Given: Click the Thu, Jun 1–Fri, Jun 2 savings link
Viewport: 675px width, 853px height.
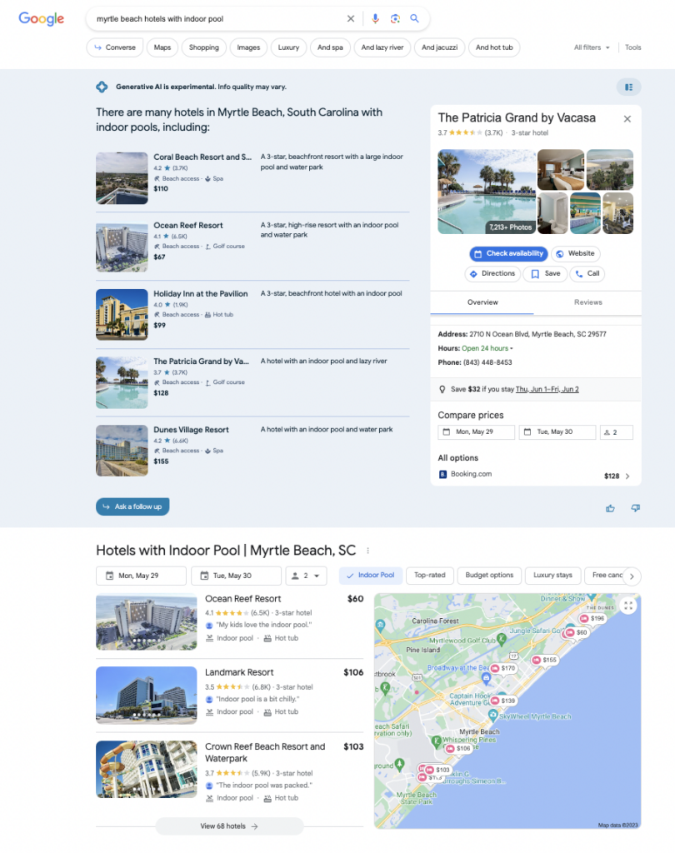Looking at the screenshot, I should (547, 389).
